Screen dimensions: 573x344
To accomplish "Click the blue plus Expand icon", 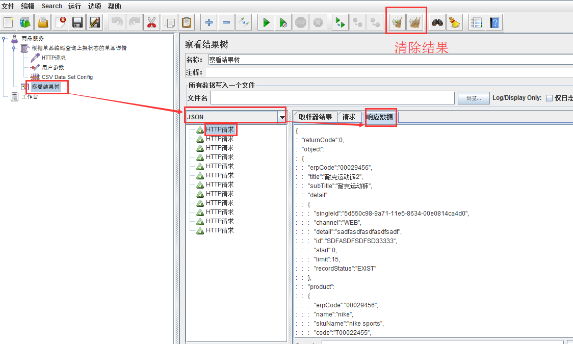I will click(209, 22).
